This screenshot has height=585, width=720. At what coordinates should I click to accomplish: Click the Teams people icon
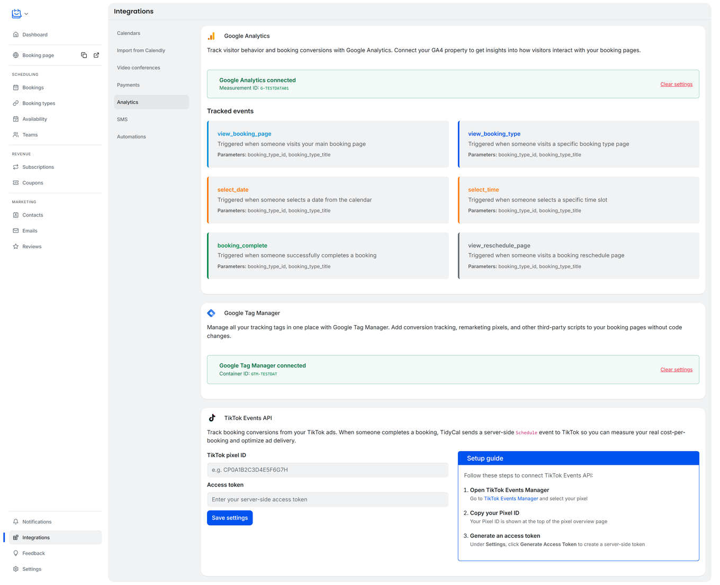click(16, 134)
